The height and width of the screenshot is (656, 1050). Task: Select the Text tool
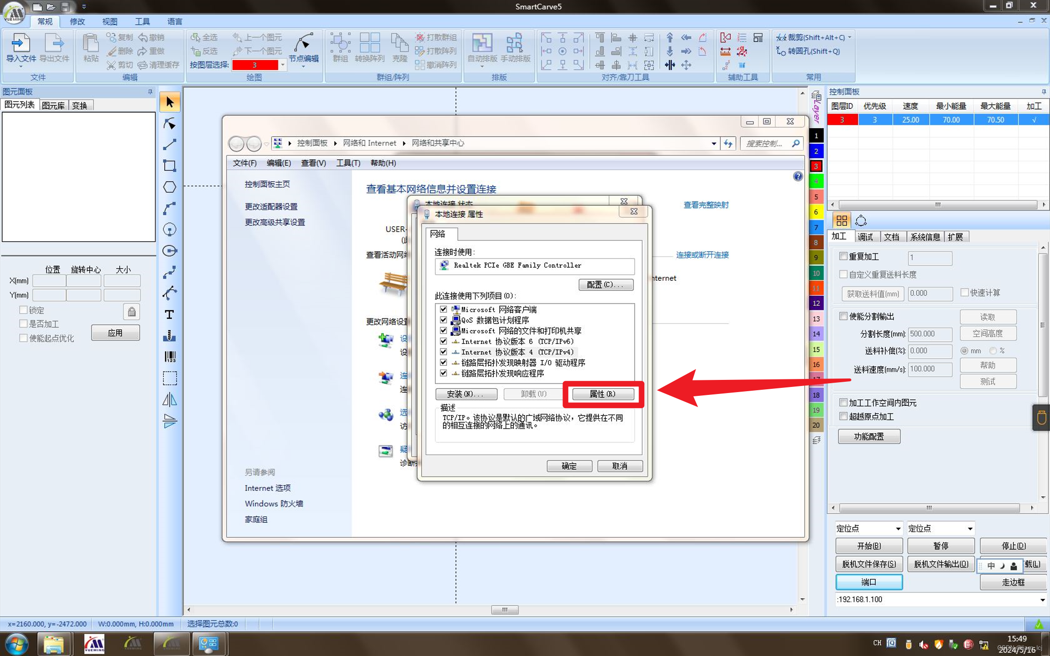[170, 314]
